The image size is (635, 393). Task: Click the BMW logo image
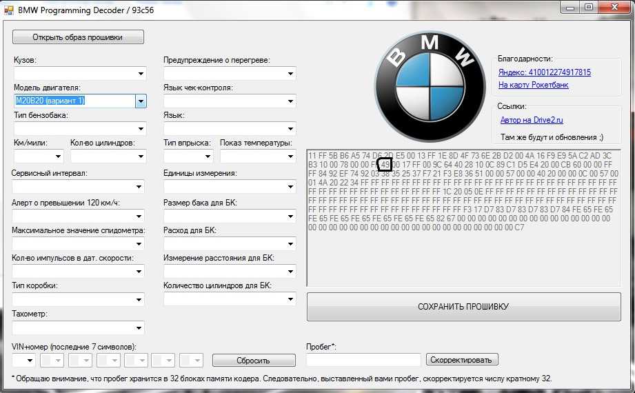click(430, 87)
